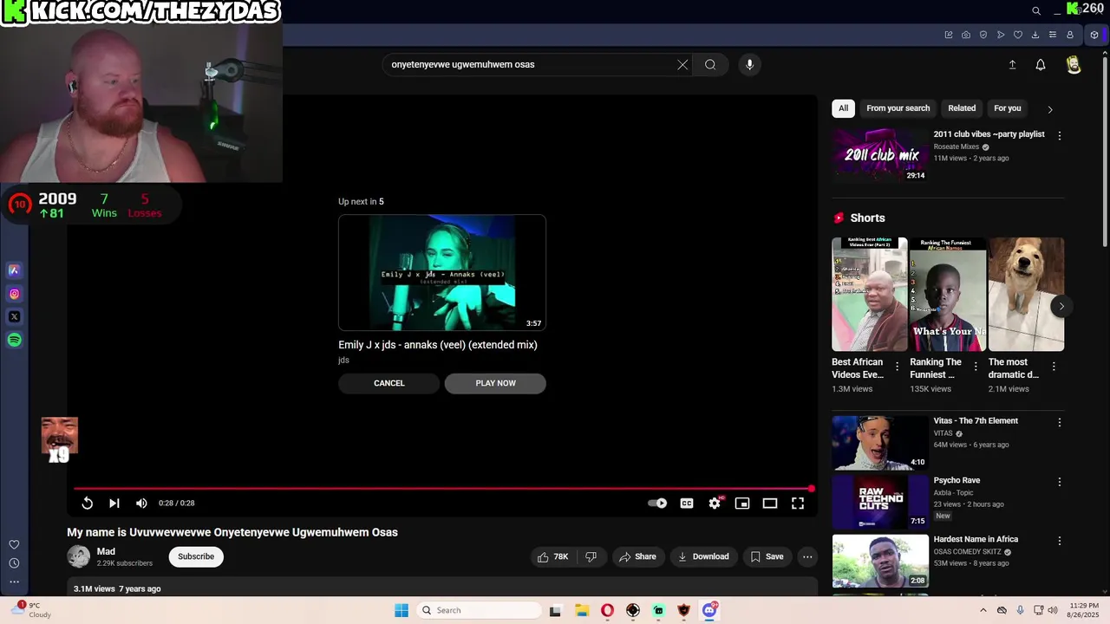Click browser toolbar heart icon
1110x624 pixels.
coord(1018,36)
